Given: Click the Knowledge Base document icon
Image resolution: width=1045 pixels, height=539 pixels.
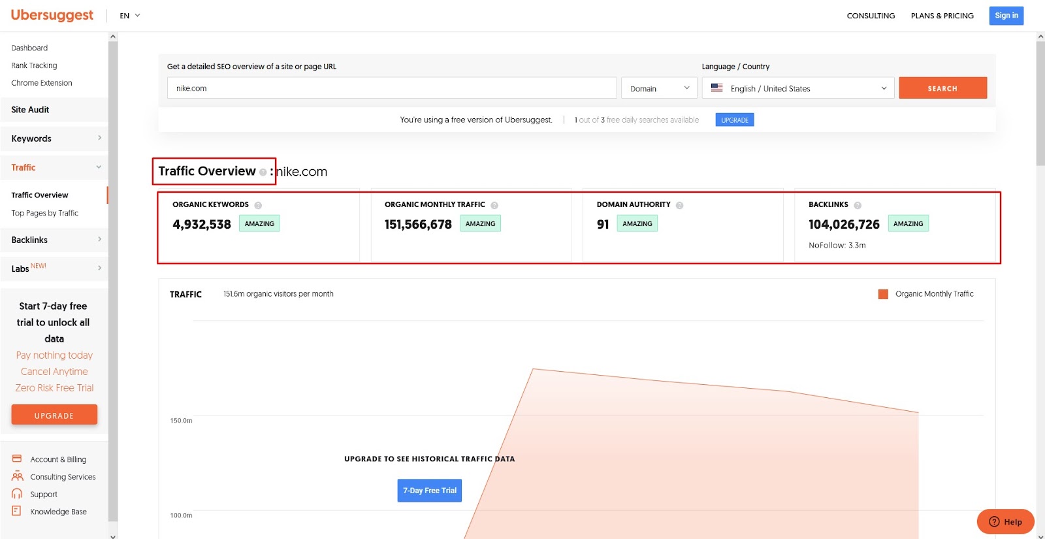Looking at the screenshot, I should [x=17, y=511].
